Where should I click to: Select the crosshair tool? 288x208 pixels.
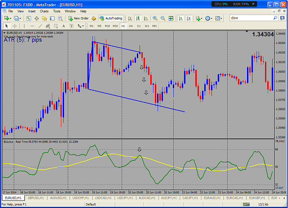15,26
